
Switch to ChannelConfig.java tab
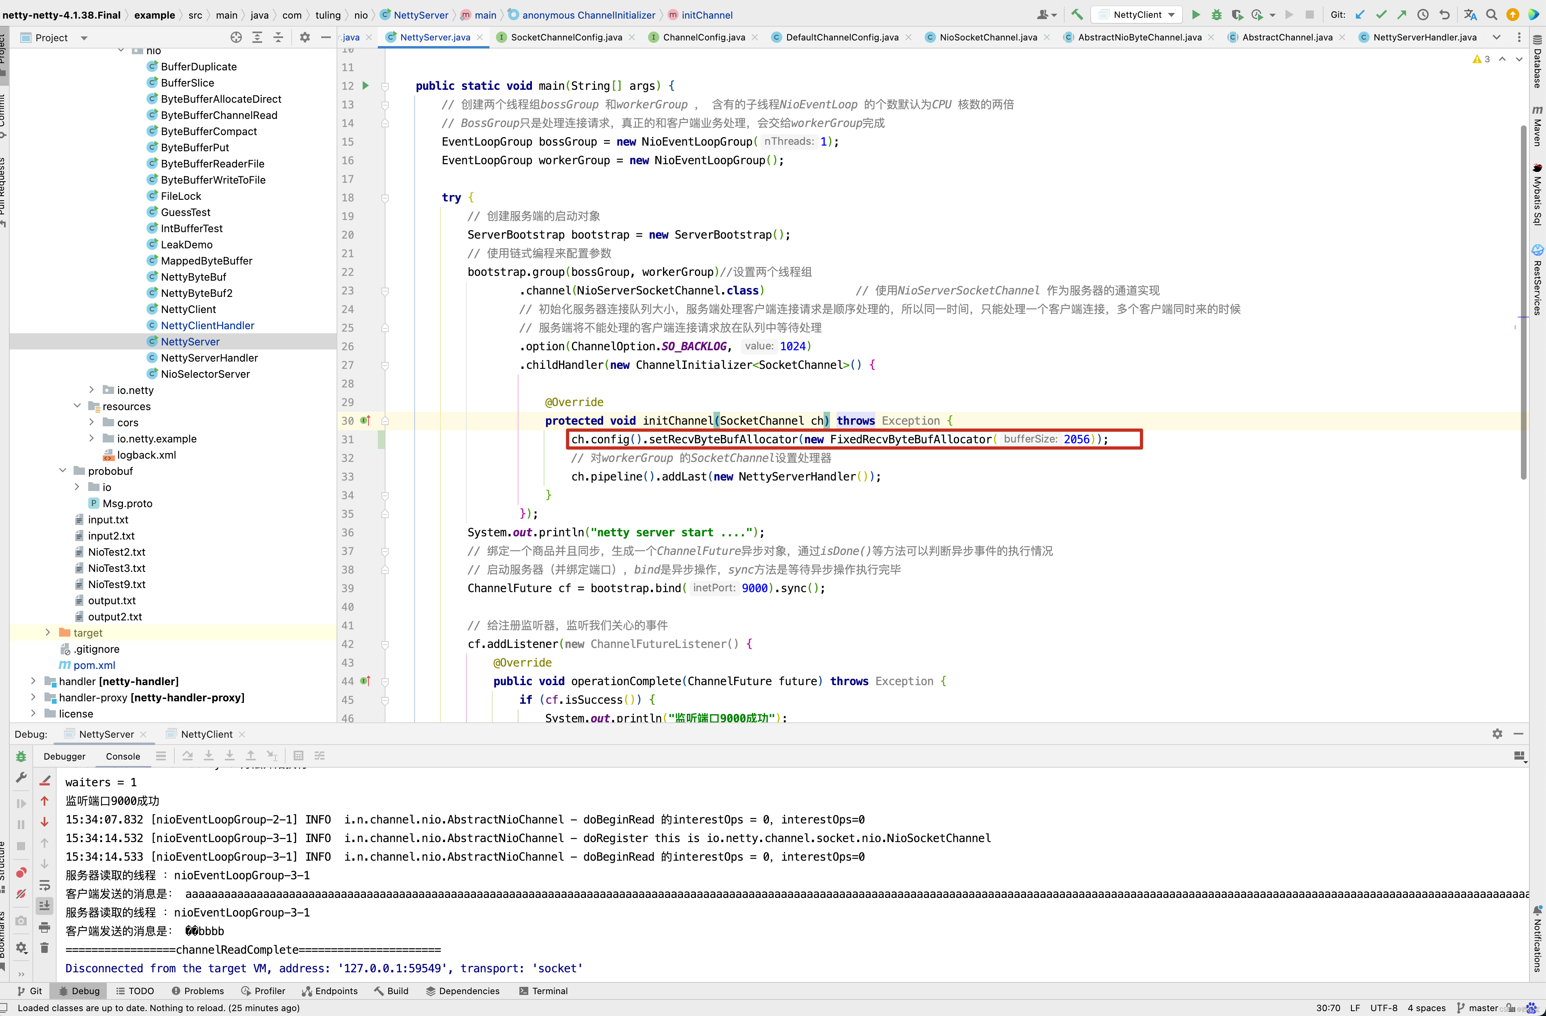point(703,37)
